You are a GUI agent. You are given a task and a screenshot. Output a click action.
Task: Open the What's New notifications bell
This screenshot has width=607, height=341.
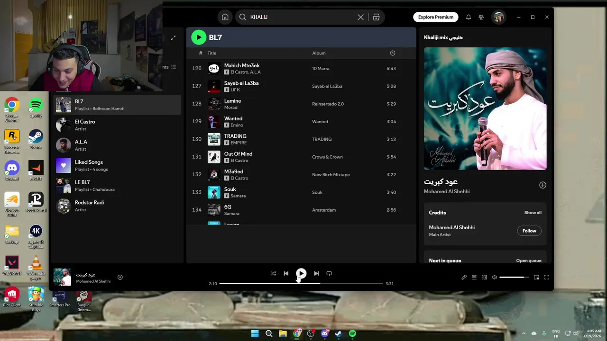(x=469, y=17)
